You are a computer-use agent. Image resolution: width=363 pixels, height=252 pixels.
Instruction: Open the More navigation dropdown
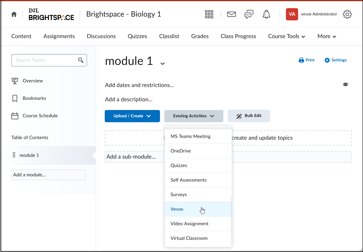coord(327,36)
